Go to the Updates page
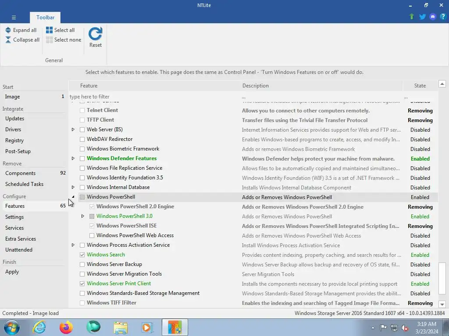 [x=34, y=119]
